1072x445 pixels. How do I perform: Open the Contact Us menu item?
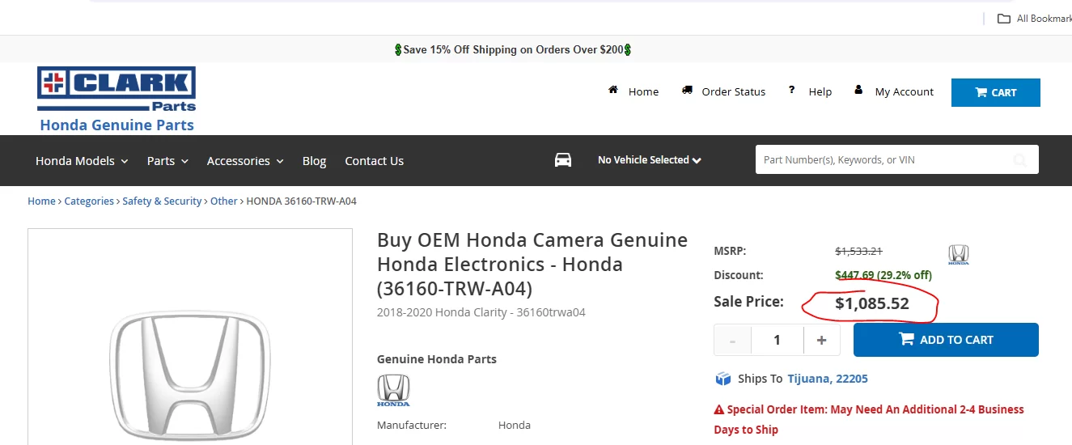[x=374, y=161]
